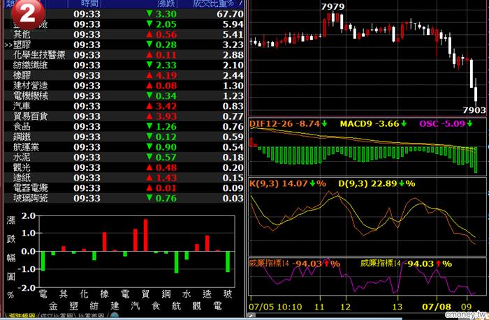The image size is (489, 320).
Task: Select the 汽車 sector row
Action: 124,106
